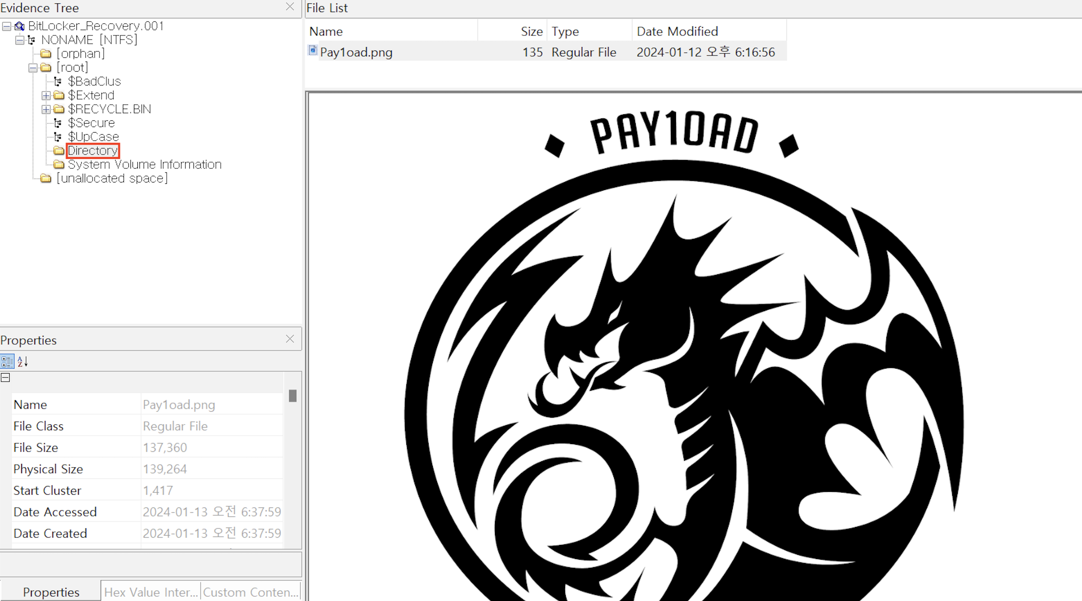The height and width of the screenshot is (601, 1082).
Task: Click the NONAME [NTFS] partition icon
Action: tap(31, 40)
